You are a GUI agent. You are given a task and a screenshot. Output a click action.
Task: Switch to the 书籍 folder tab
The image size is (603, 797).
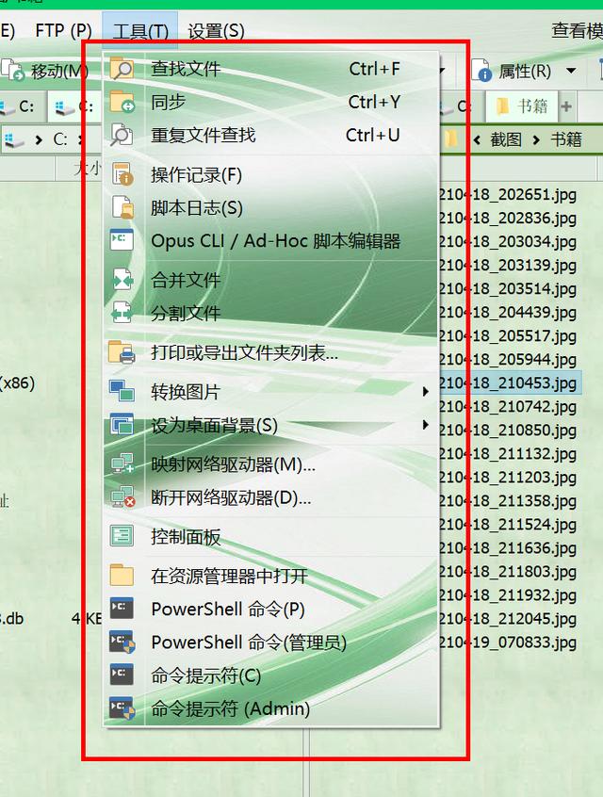point(523,106)
